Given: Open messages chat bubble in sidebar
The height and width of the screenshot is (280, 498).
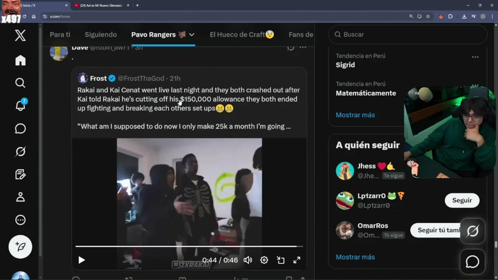Looking at the screenshot, I should tap(20, 129).
